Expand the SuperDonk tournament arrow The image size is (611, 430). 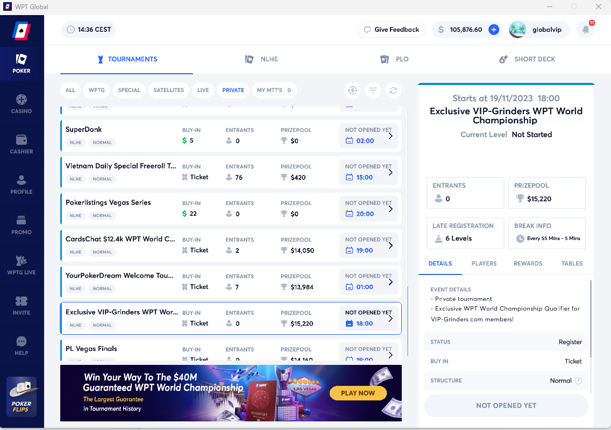point(390,136)
